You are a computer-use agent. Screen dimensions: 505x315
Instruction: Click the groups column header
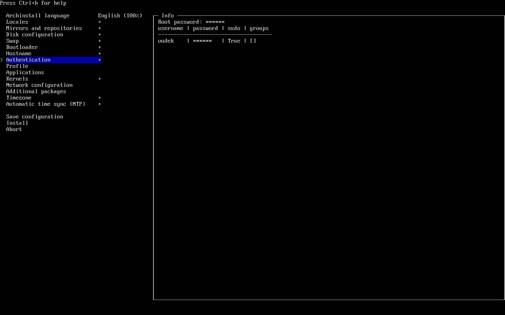point(259,28)
